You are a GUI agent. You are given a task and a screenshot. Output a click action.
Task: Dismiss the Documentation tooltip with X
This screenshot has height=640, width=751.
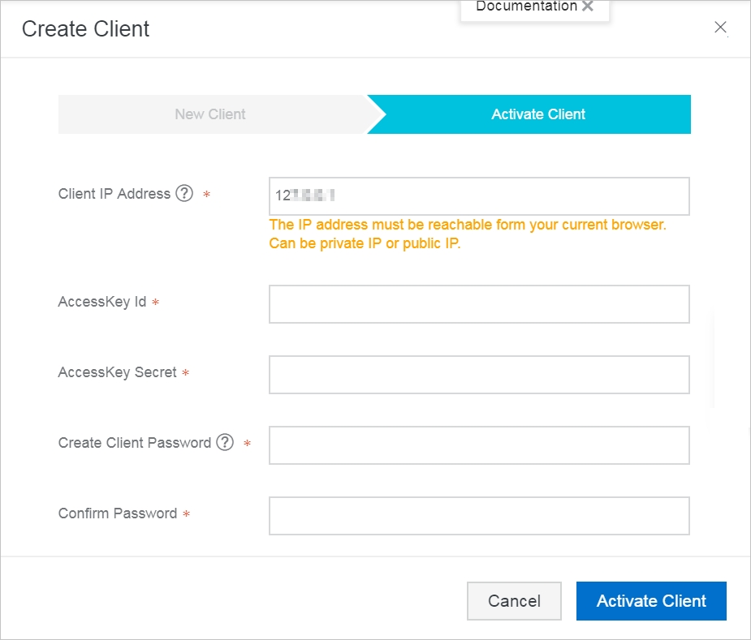point(588,6)
